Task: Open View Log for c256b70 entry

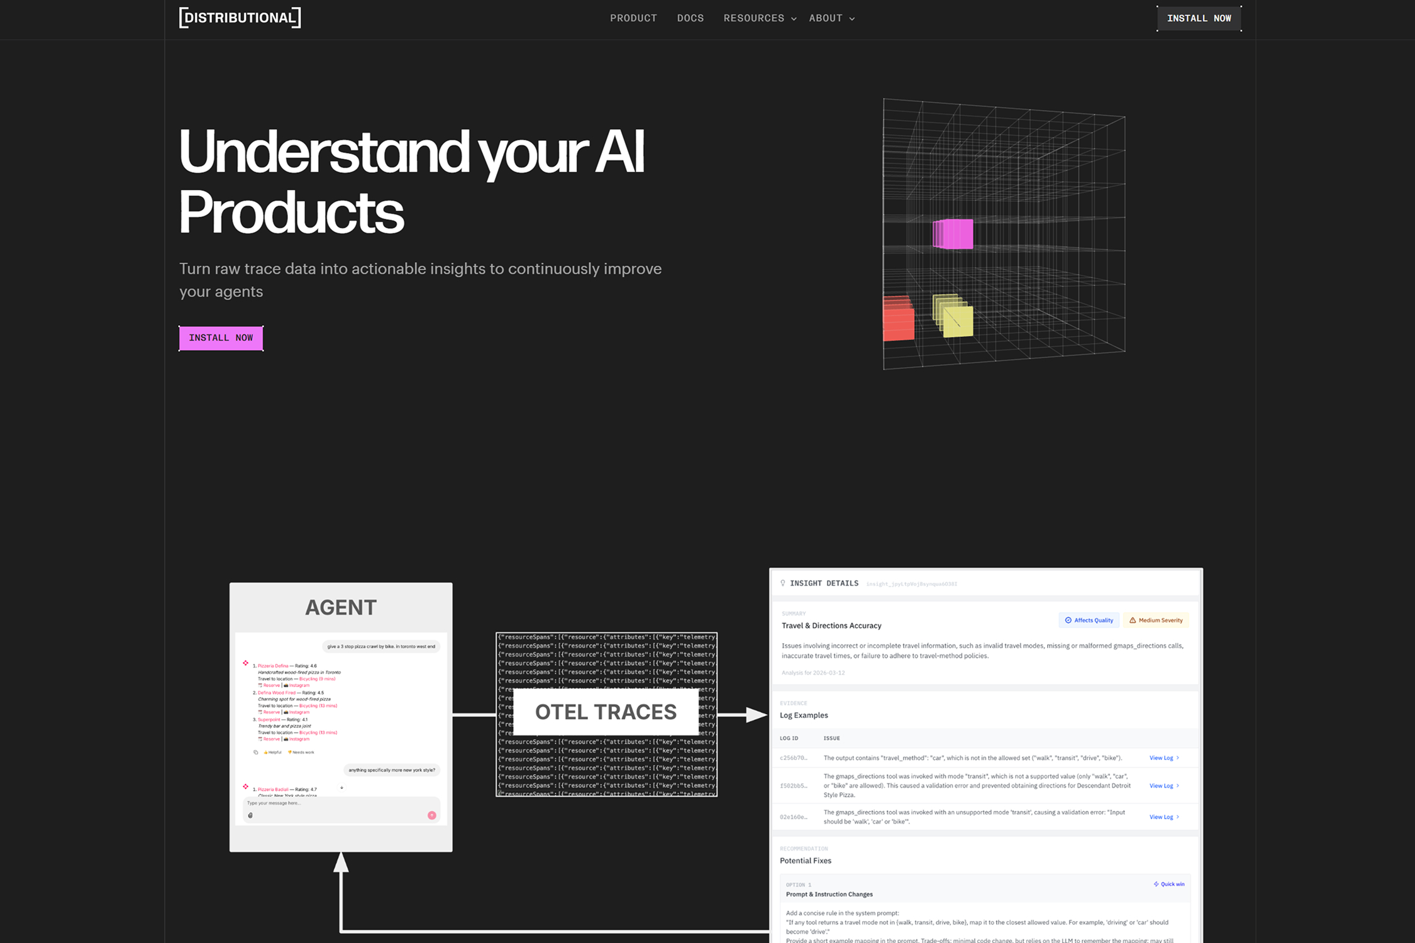Action: (x=1163, y=758)
